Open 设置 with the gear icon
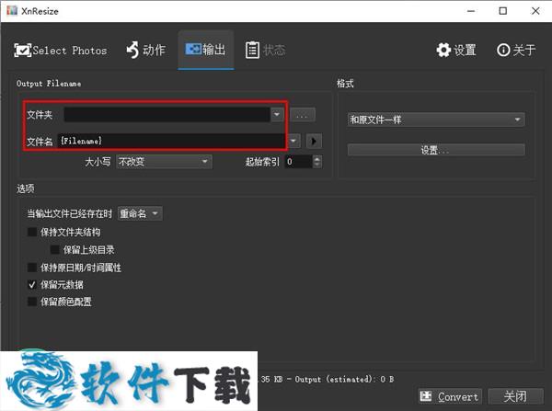Viewport: 552px width, 411px height. (456, 50)
